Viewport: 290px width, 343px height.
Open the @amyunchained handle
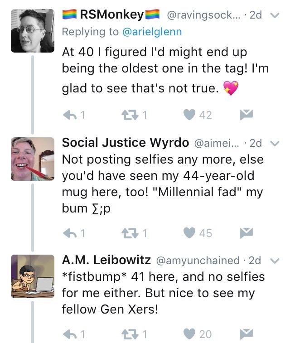click(198, 261)
